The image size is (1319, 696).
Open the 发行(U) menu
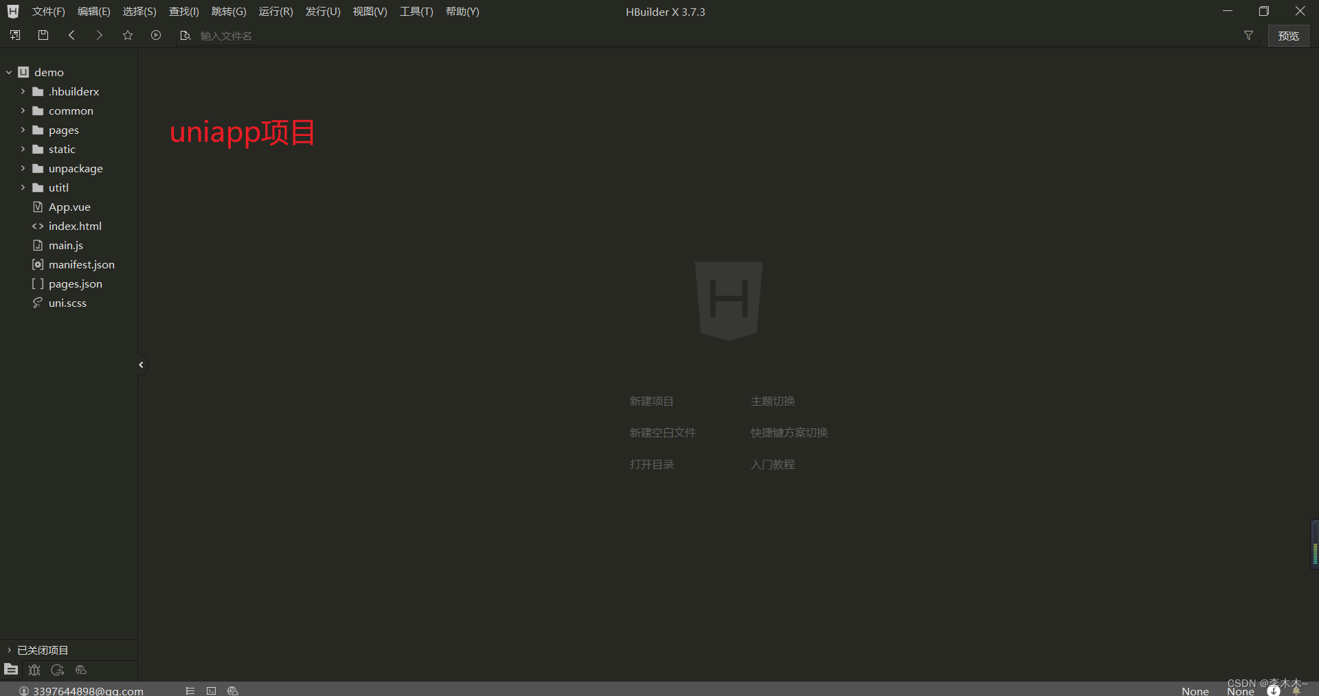click(x=323, y=12)
